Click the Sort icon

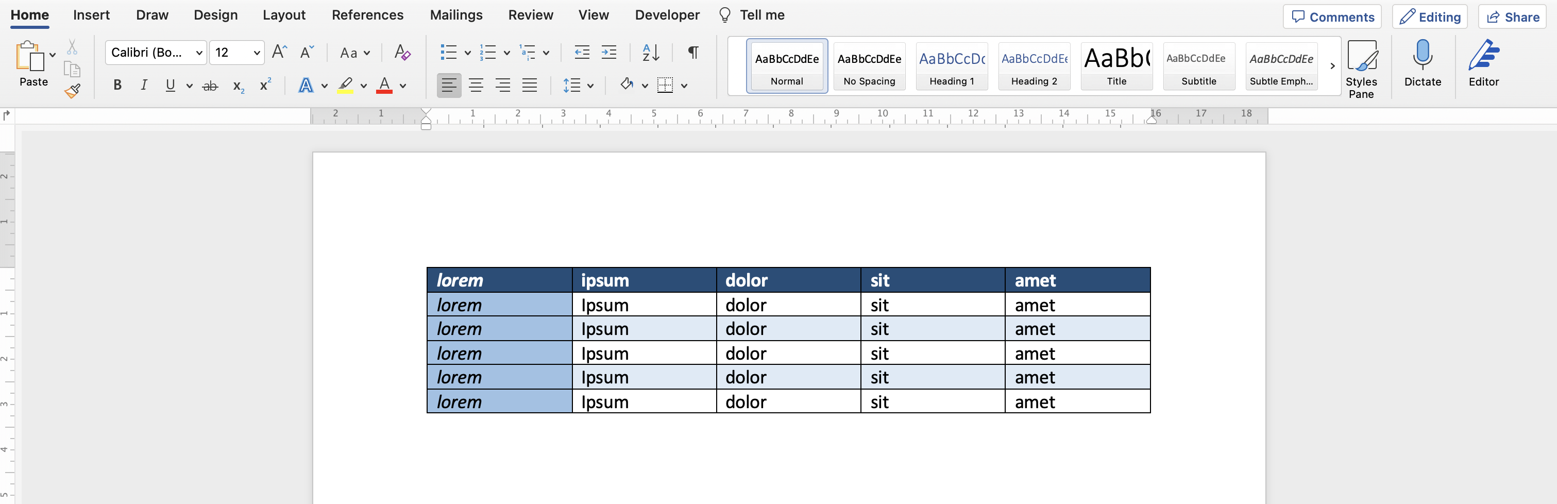point(650,53)
